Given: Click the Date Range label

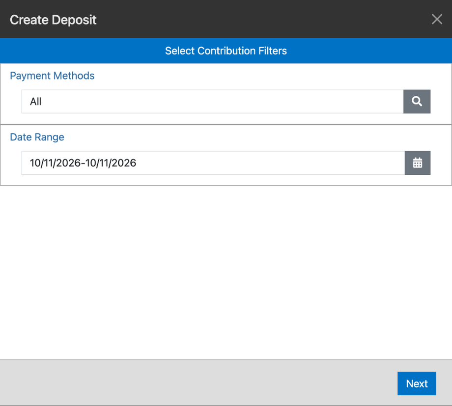Looking at the screenshot, I should [x=37, y=137].
